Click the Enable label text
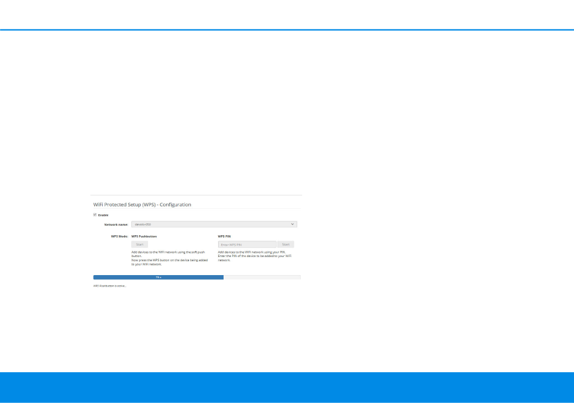 pos(103,215)
